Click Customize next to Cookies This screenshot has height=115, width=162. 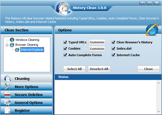[x=97, y=49]
